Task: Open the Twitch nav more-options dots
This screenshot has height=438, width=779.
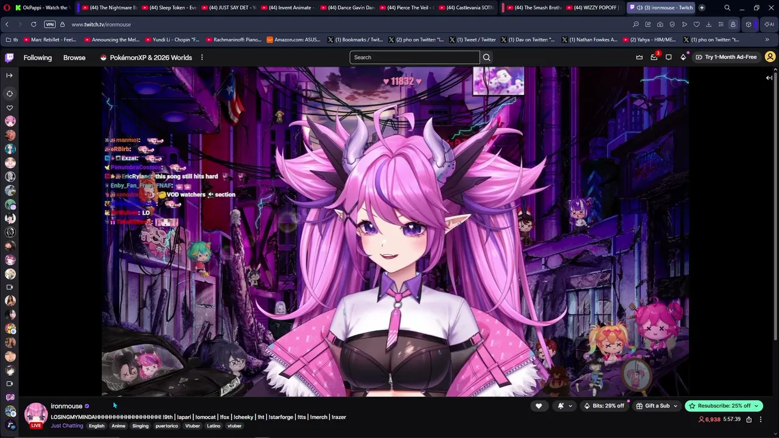Action: point(201,58)
